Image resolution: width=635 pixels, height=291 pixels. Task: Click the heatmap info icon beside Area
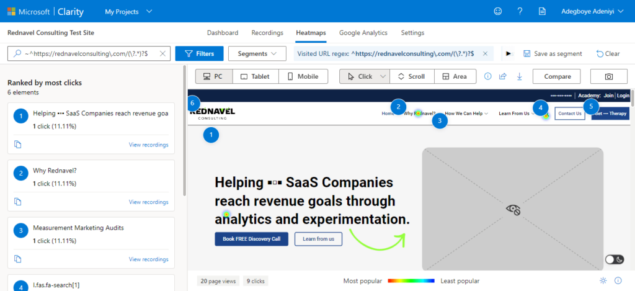click(x=488, y=76)
